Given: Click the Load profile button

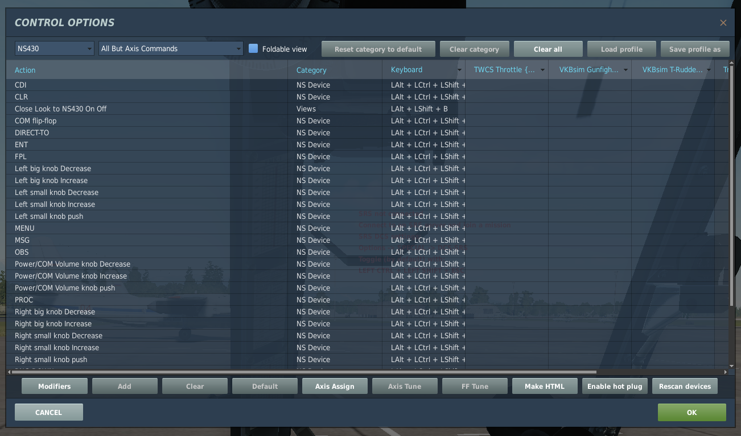Looking at the screenshot, I should (x=621, y=49).
